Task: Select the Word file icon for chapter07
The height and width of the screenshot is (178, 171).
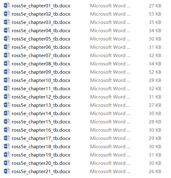Action: click(x=7, y=55)
